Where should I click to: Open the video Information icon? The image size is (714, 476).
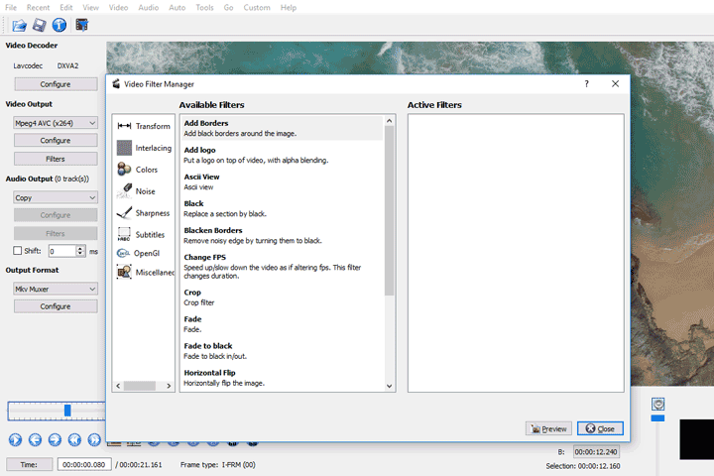pyautogui.click(x=59, y=25)
